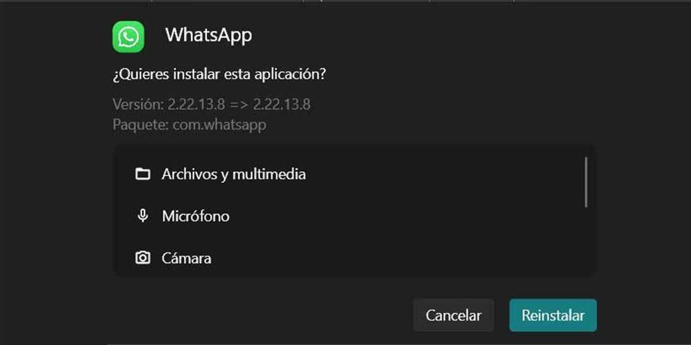Click the green WhatsApp logo icon
The height and width of the screenshot is (345, 691).
128,37
